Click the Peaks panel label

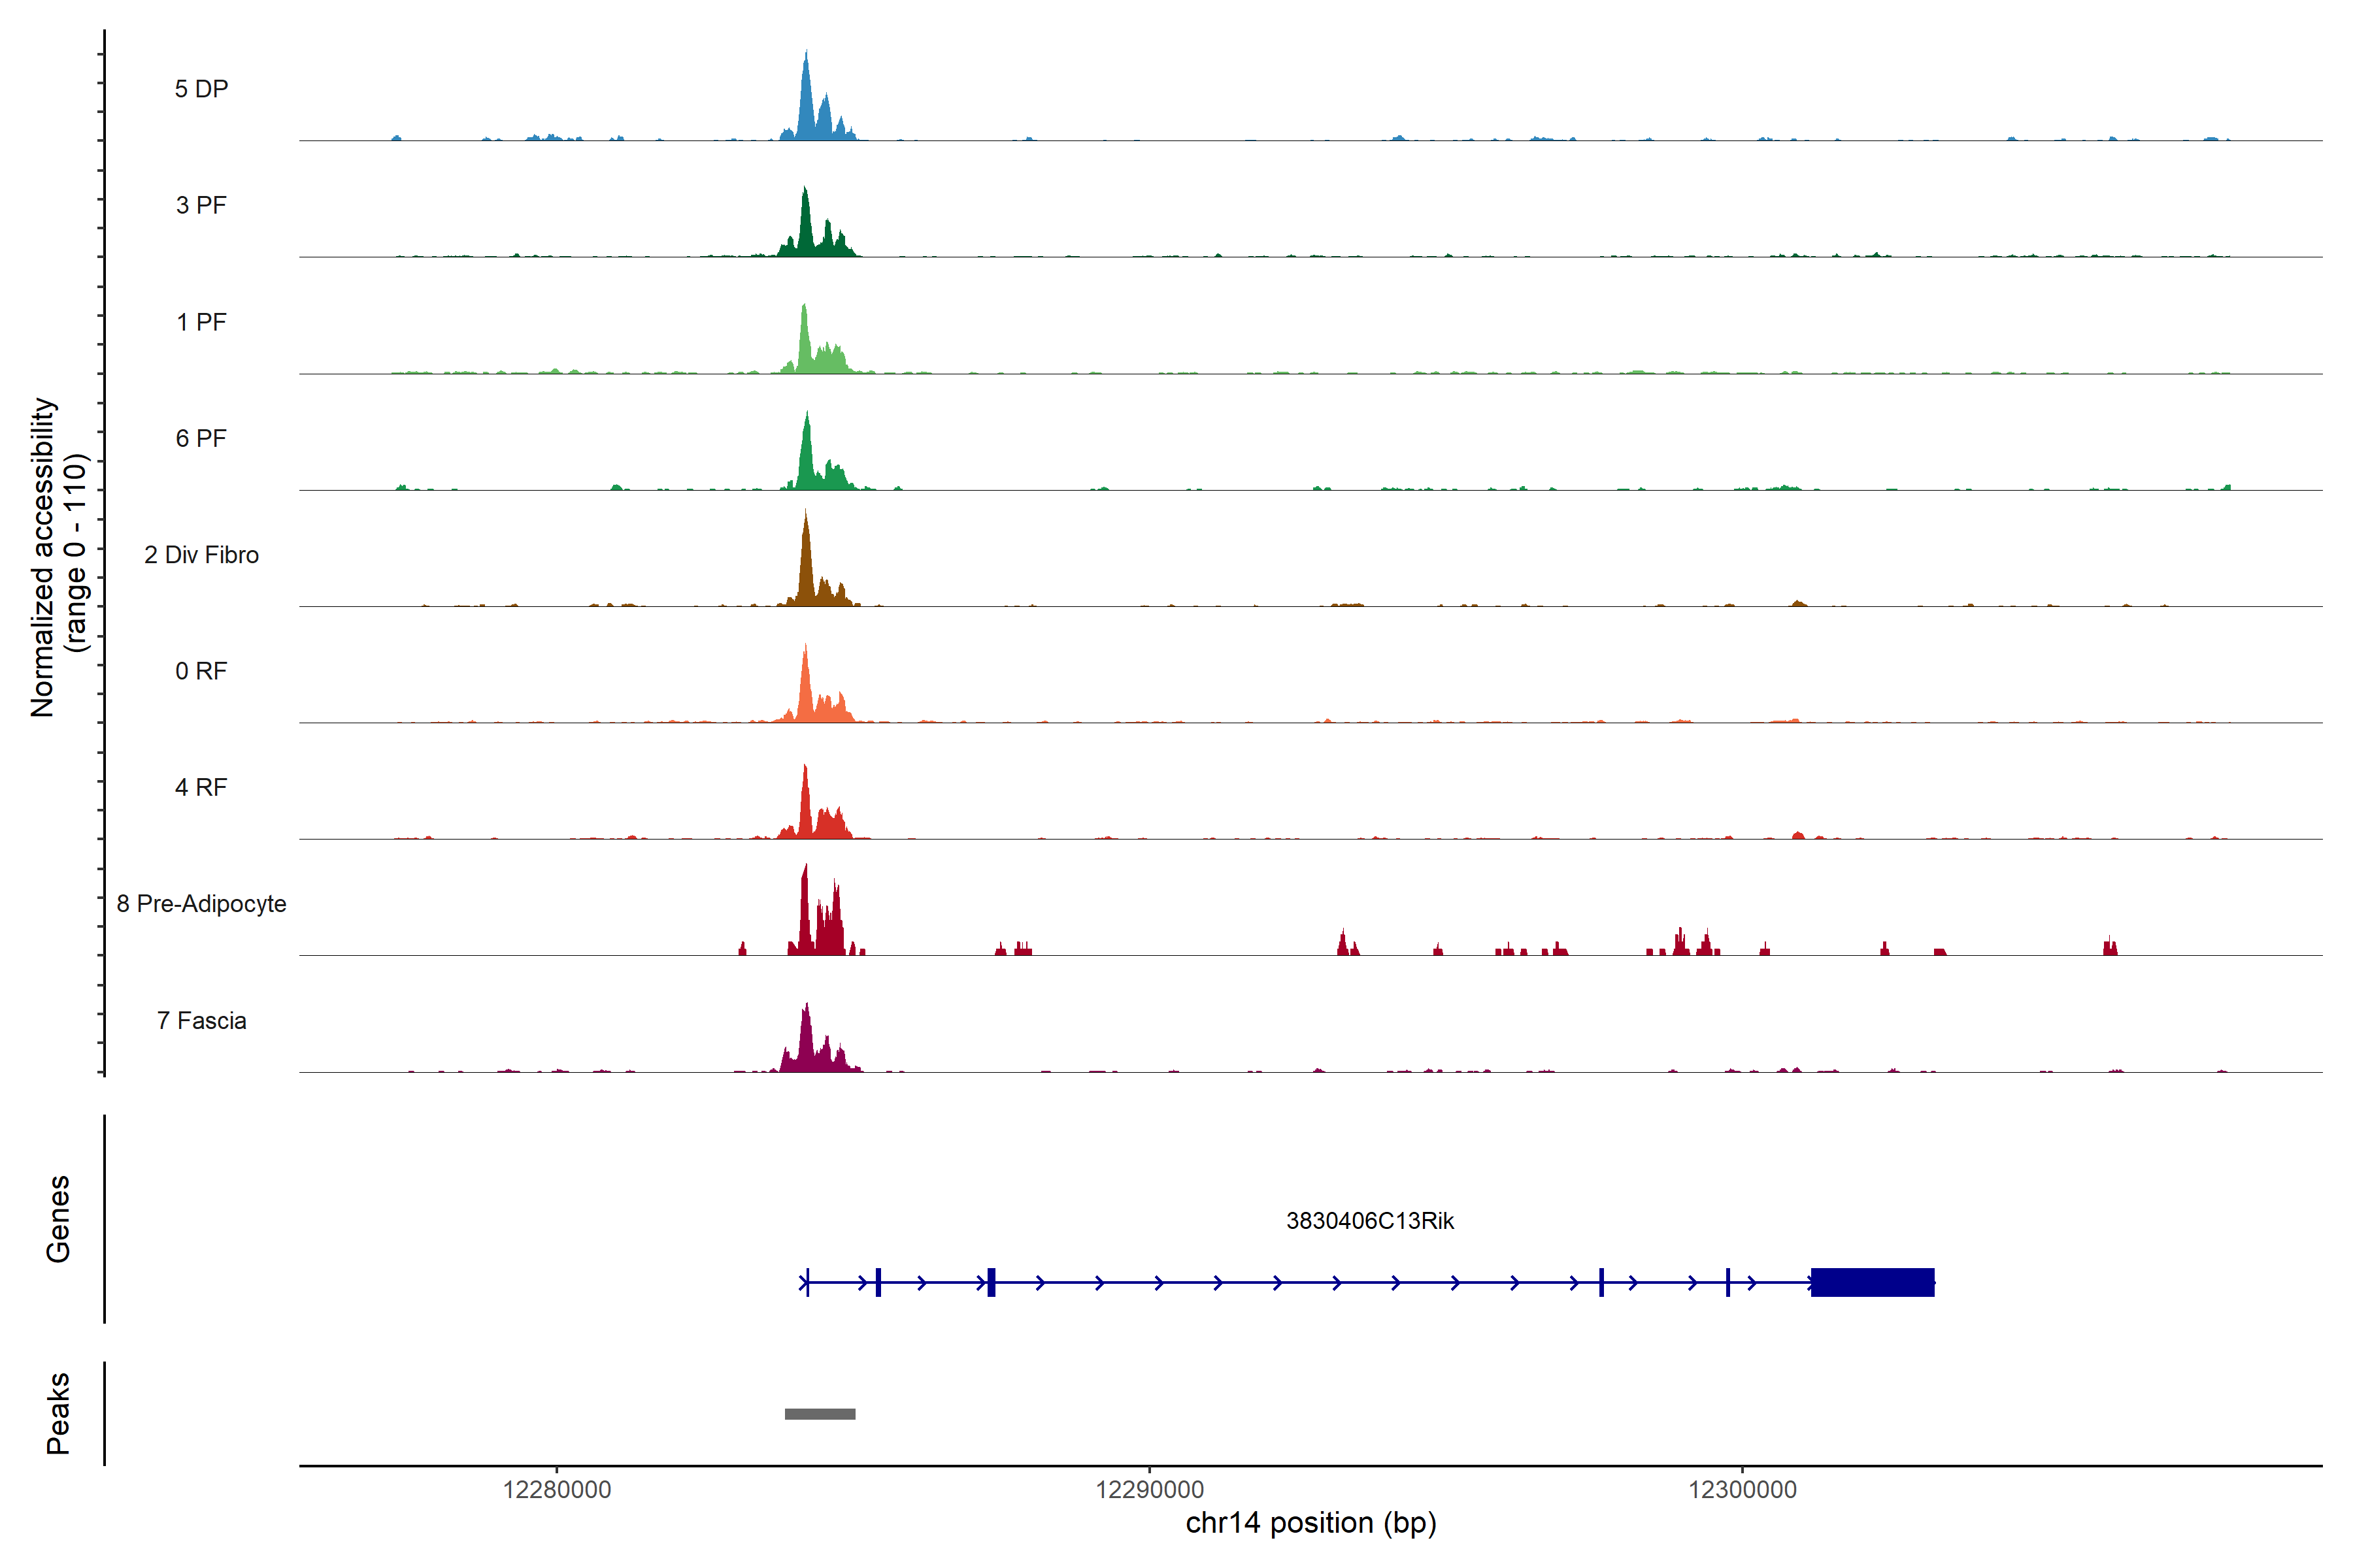[x=58, y=1413]
